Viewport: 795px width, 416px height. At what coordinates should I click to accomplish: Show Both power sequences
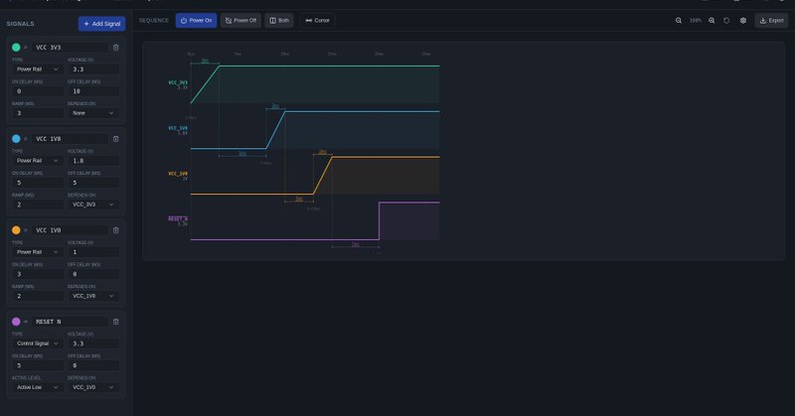[x=279, y=20]
